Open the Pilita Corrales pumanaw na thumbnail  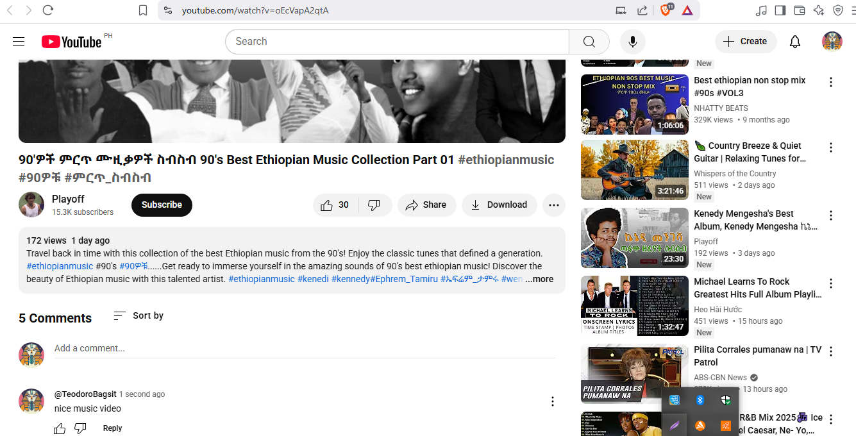coord(635,374)
